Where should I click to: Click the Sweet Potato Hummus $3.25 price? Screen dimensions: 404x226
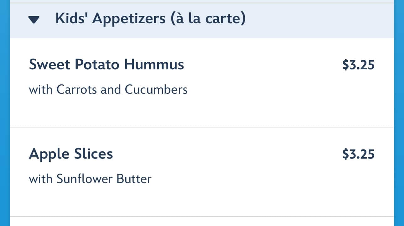pos(358,65)
